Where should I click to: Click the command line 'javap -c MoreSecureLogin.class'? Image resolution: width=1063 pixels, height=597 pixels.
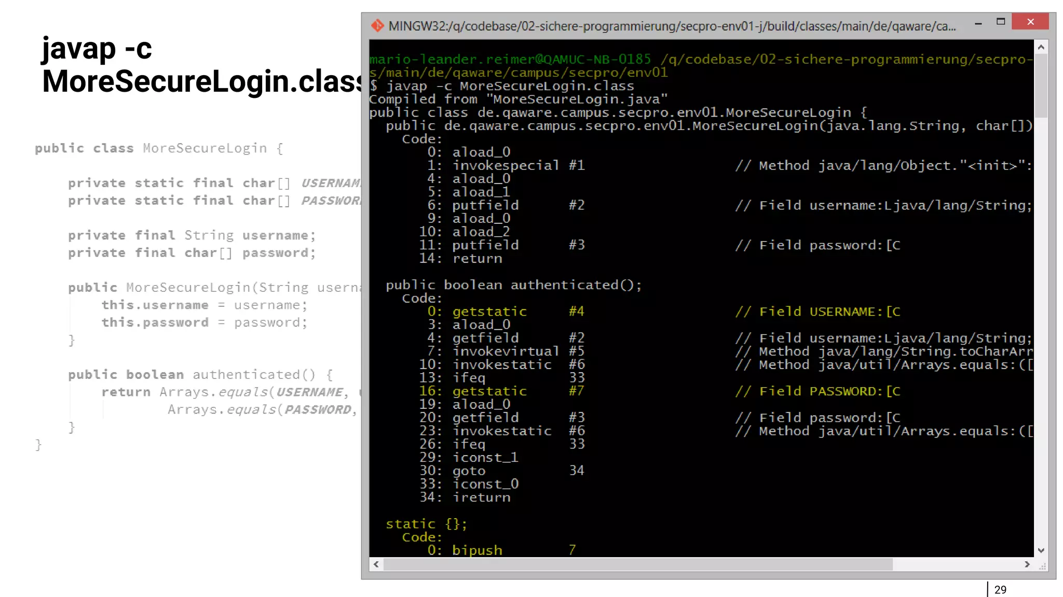point(510,86)
